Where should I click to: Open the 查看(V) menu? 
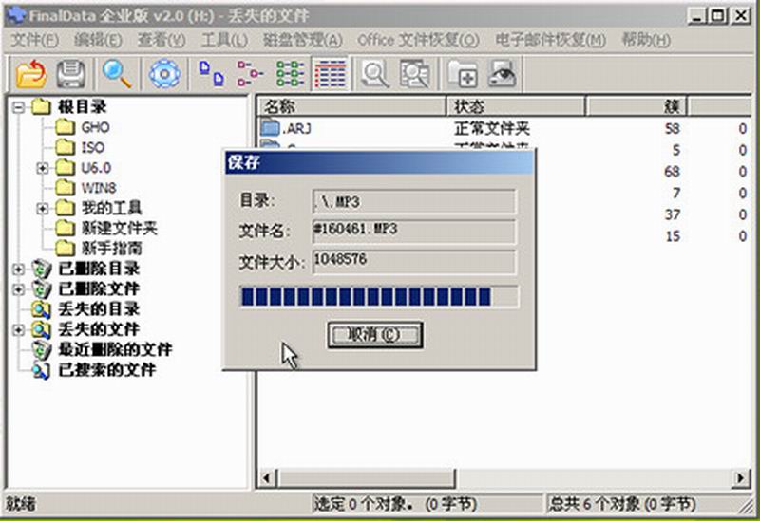point(161,40)
